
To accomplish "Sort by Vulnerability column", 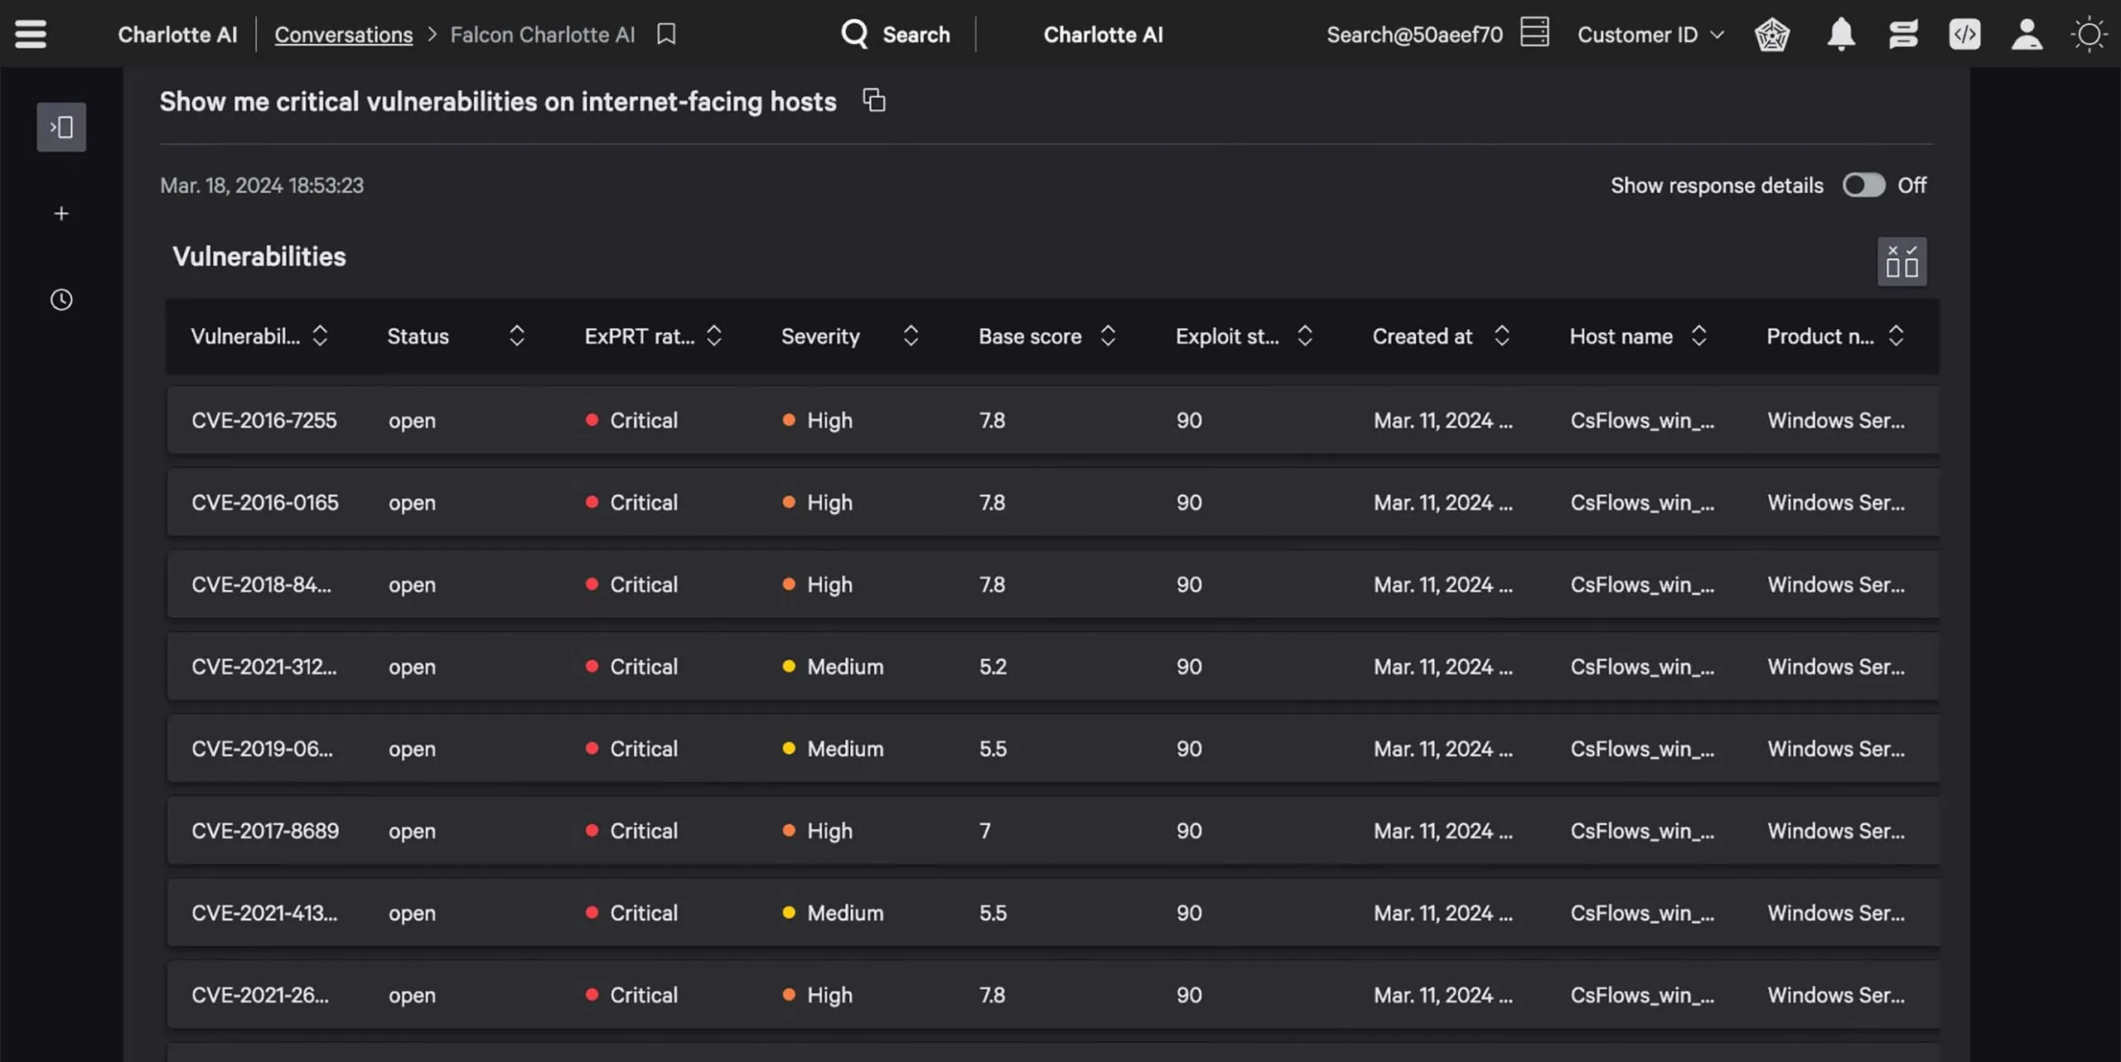I will 320,335.
